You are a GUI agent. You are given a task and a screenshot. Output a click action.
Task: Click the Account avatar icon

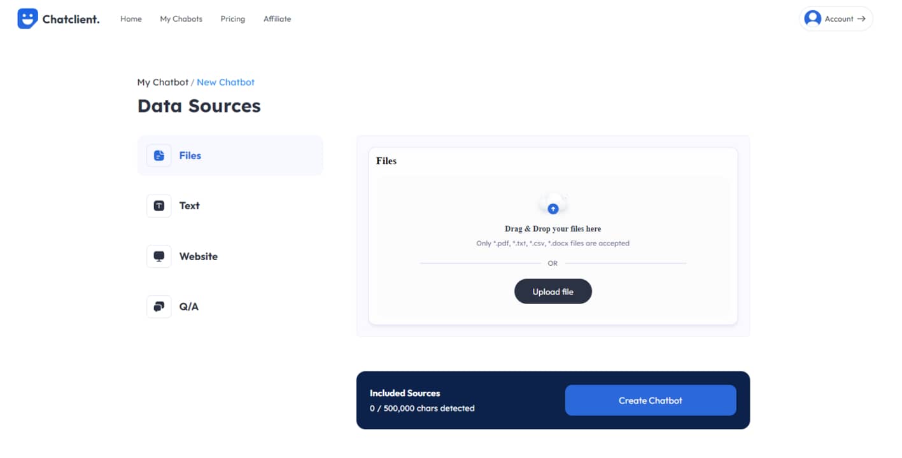pyautogui.click(x=812, y=19)
